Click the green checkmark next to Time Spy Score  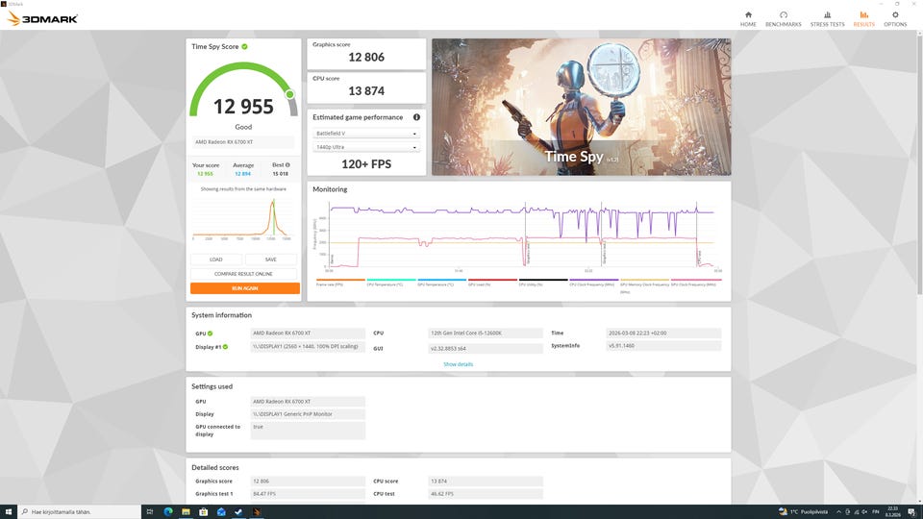coord(244,46)
